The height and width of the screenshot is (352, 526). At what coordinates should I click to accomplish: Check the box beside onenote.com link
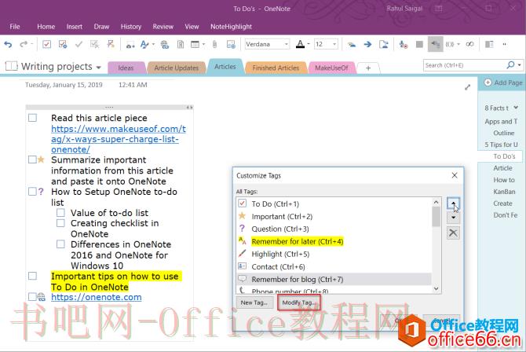point(32,297)
